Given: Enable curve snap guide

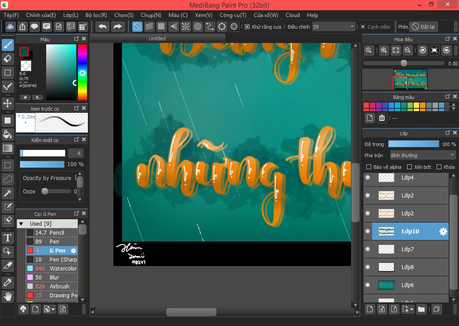Looking at the screenshot, I should (x=210, y=26).
